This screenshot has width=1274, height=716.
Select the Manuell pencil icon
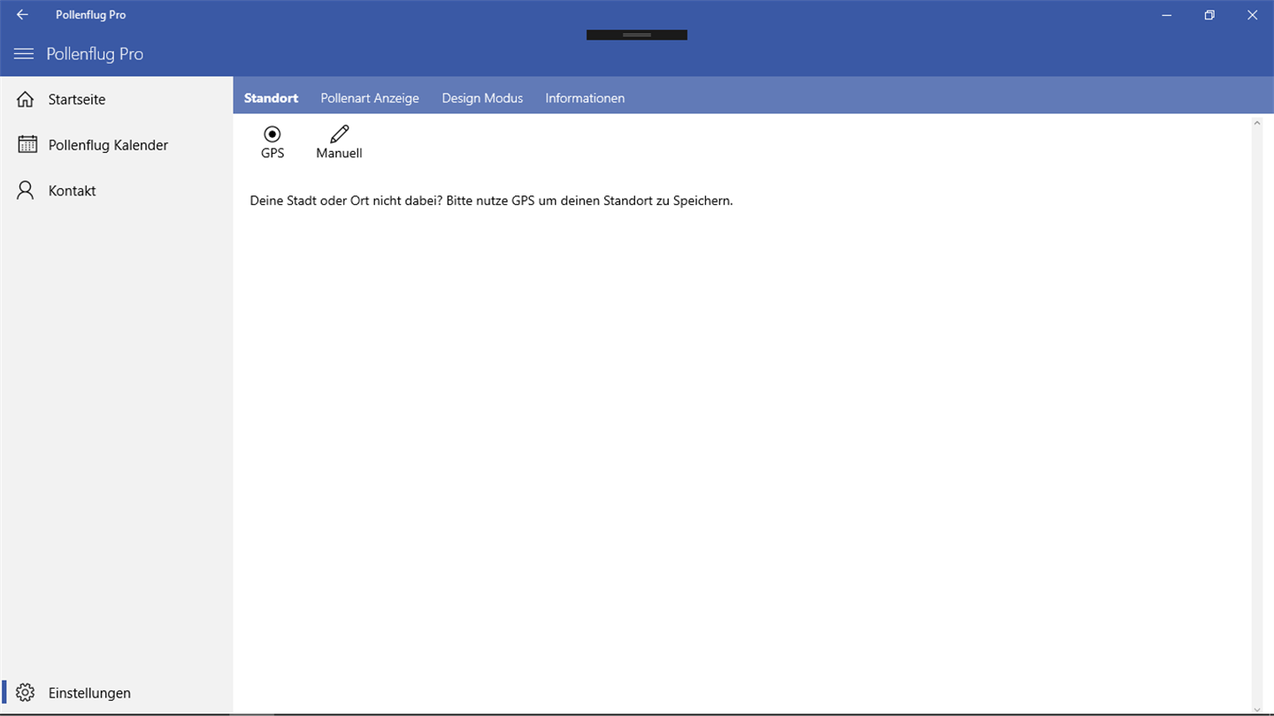click(339, 134)
